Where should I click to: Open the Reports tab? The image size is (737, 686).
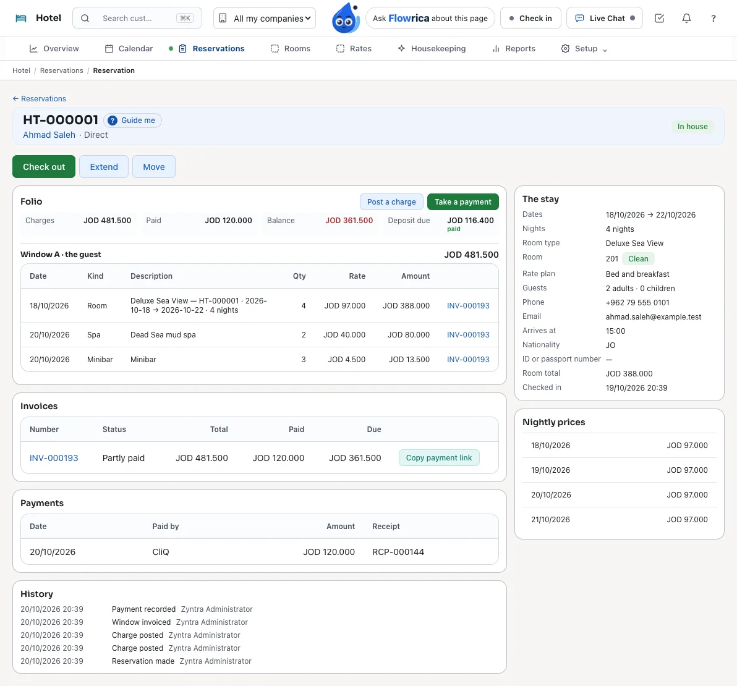coord(514,48)
